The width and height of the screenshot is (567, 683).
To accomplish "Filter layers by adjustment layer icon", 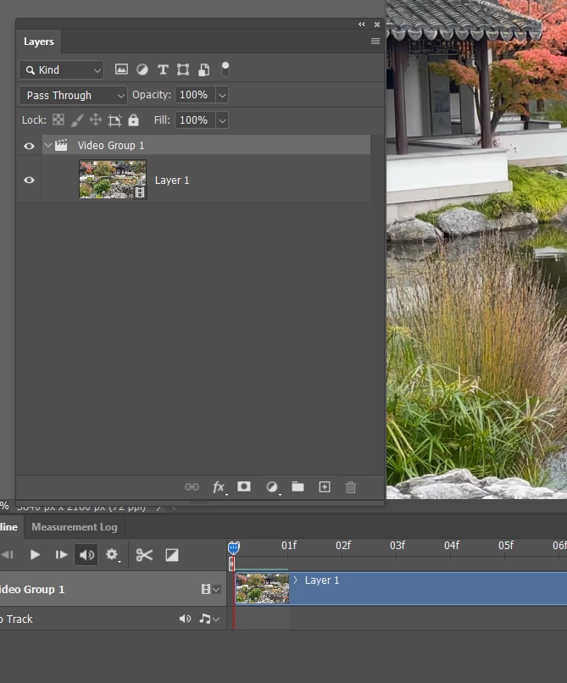I will click(x=142, y=69).
